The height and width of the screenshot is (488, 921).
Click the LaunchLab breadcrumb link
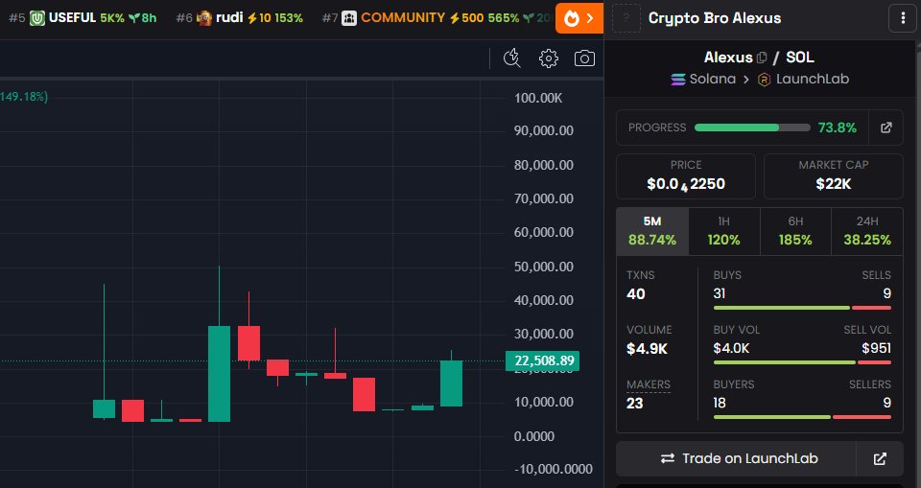pyautogui.click(x=804, y=80)
